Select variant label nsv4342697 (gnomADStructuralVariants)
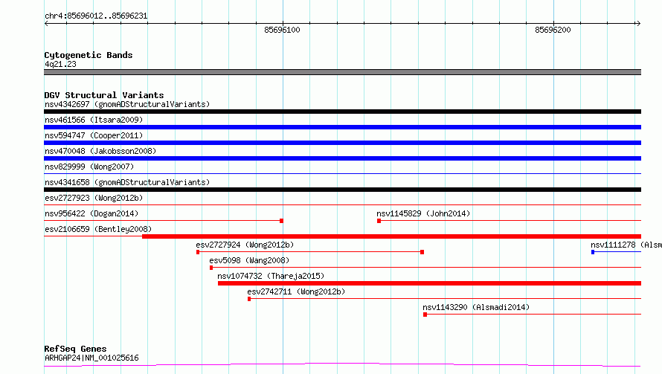Screen dimensions: 662x374 [x=127, y=104]
